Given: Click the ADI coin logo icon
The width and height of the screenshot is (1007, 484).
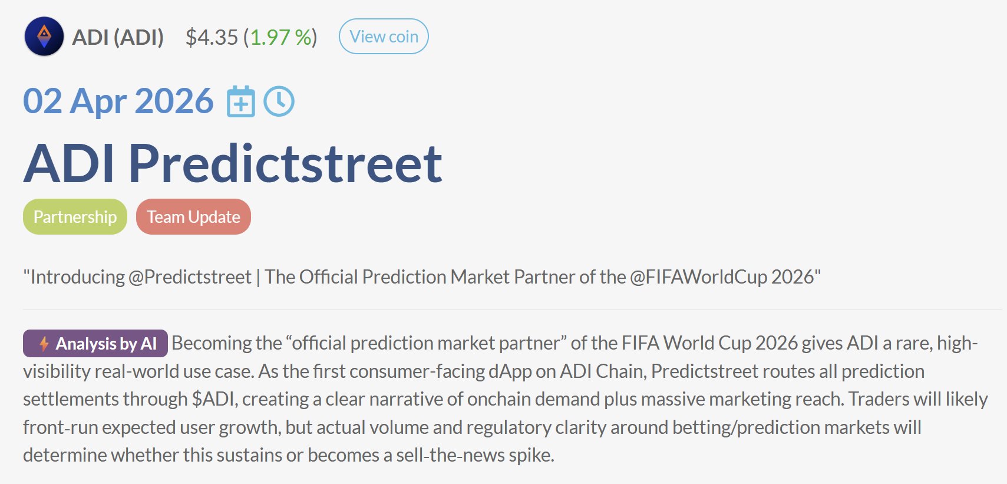Looking at the screenshot, I should tap(44, 37).
